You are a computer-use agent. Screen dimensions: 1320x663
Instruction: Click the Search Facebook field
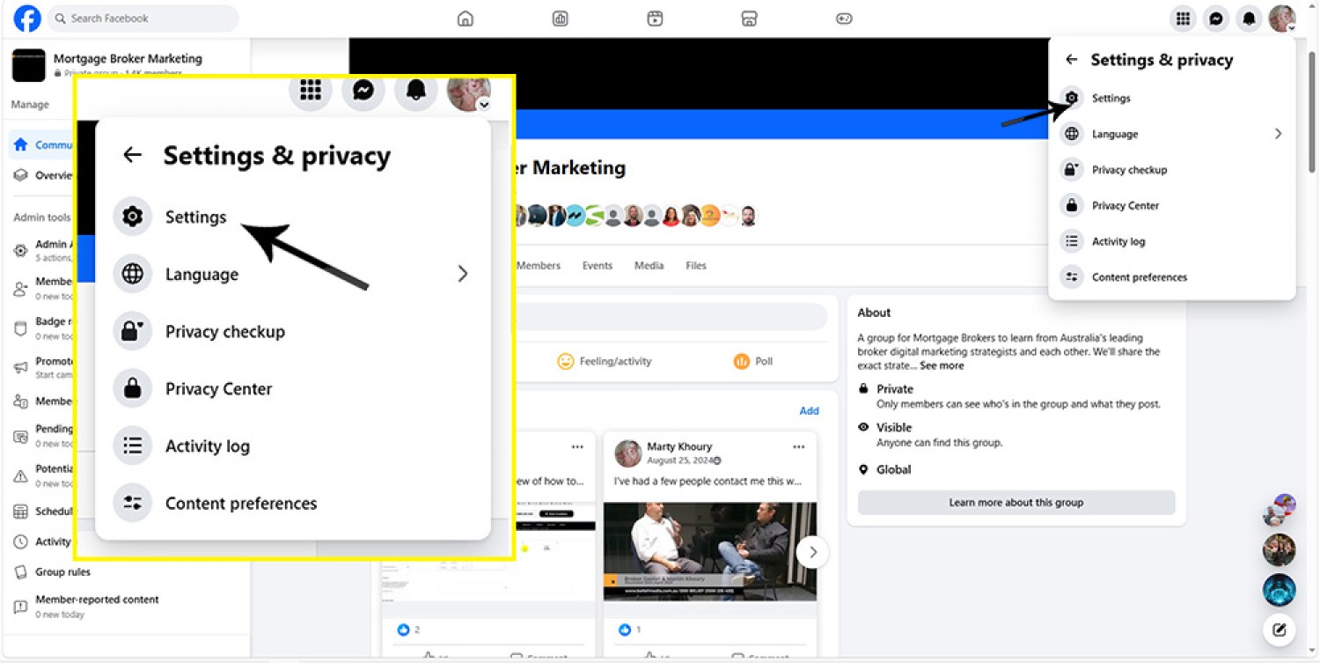click(x=145, y=18)
